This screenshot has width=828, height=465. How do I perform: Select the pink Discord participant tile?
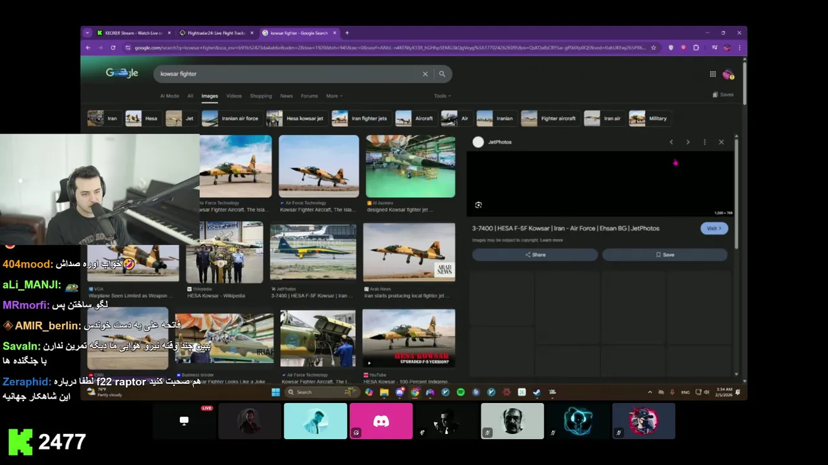pos(381,421)
